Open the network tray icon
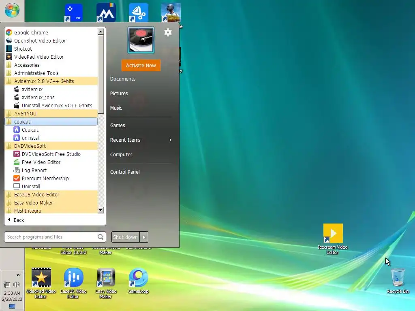This screenshot has width=415, height=311. (6, 285)
